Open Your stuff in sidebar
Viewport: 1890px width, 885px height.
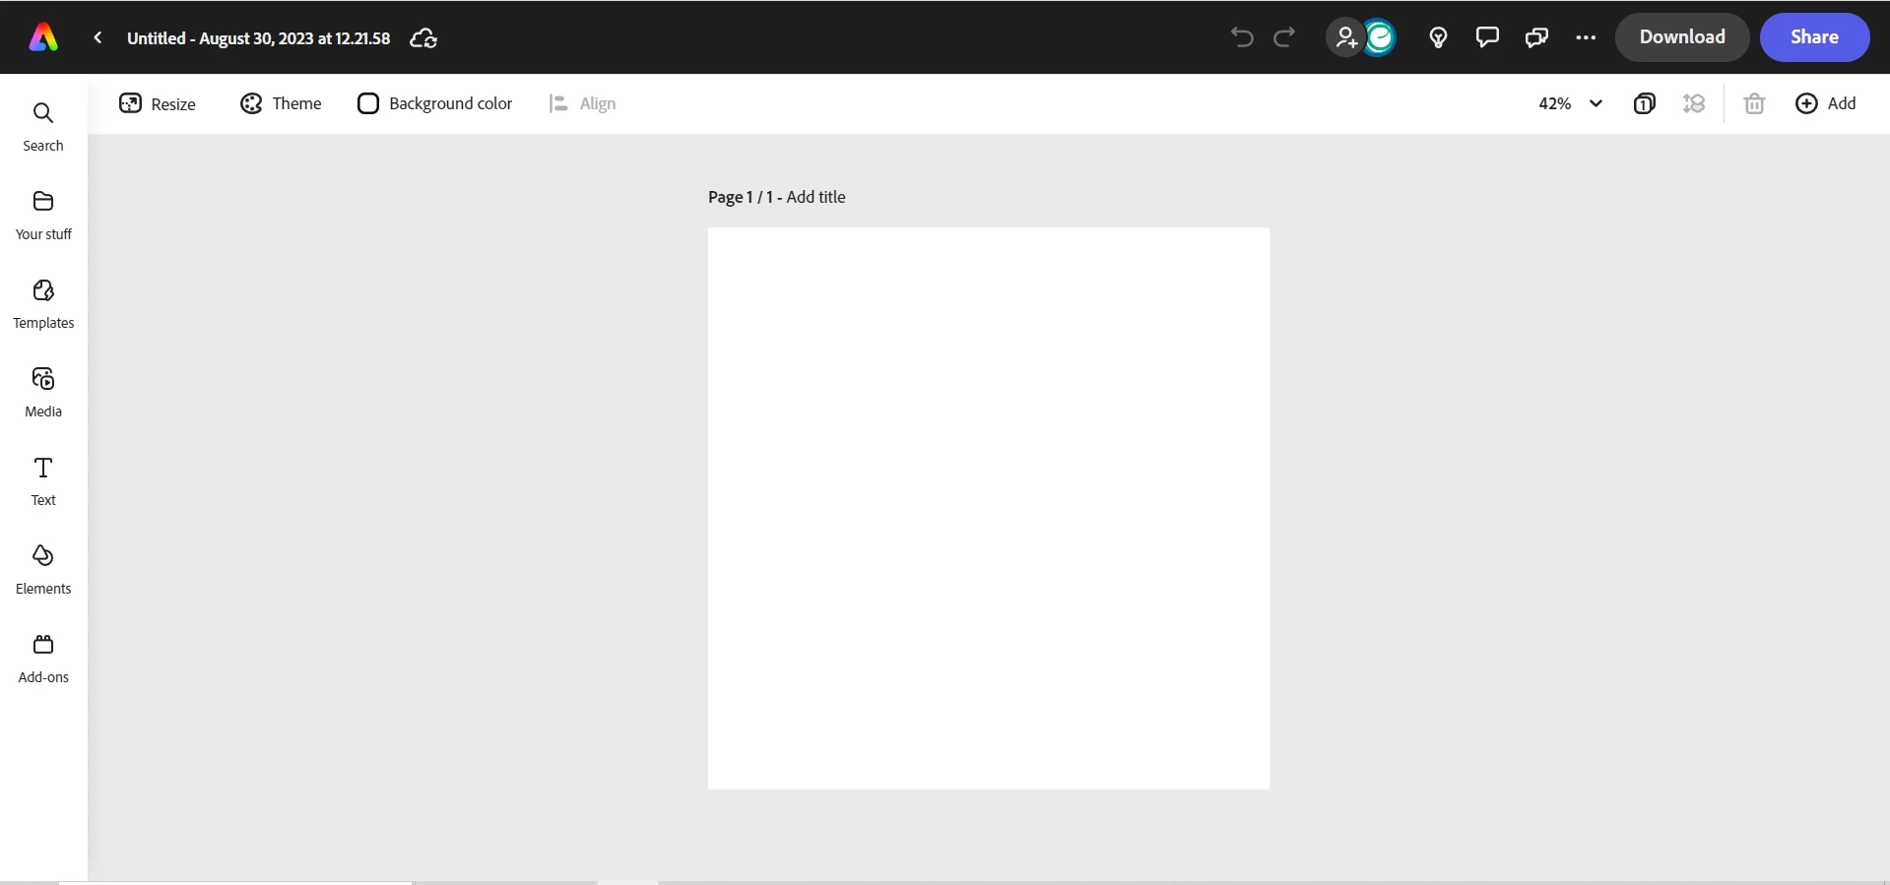click(43, 216)
